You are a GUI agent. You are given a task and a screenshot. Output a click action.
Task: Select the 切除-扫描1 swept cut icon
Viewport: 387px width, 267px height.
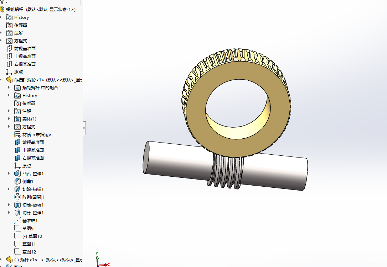click(17, 189)
